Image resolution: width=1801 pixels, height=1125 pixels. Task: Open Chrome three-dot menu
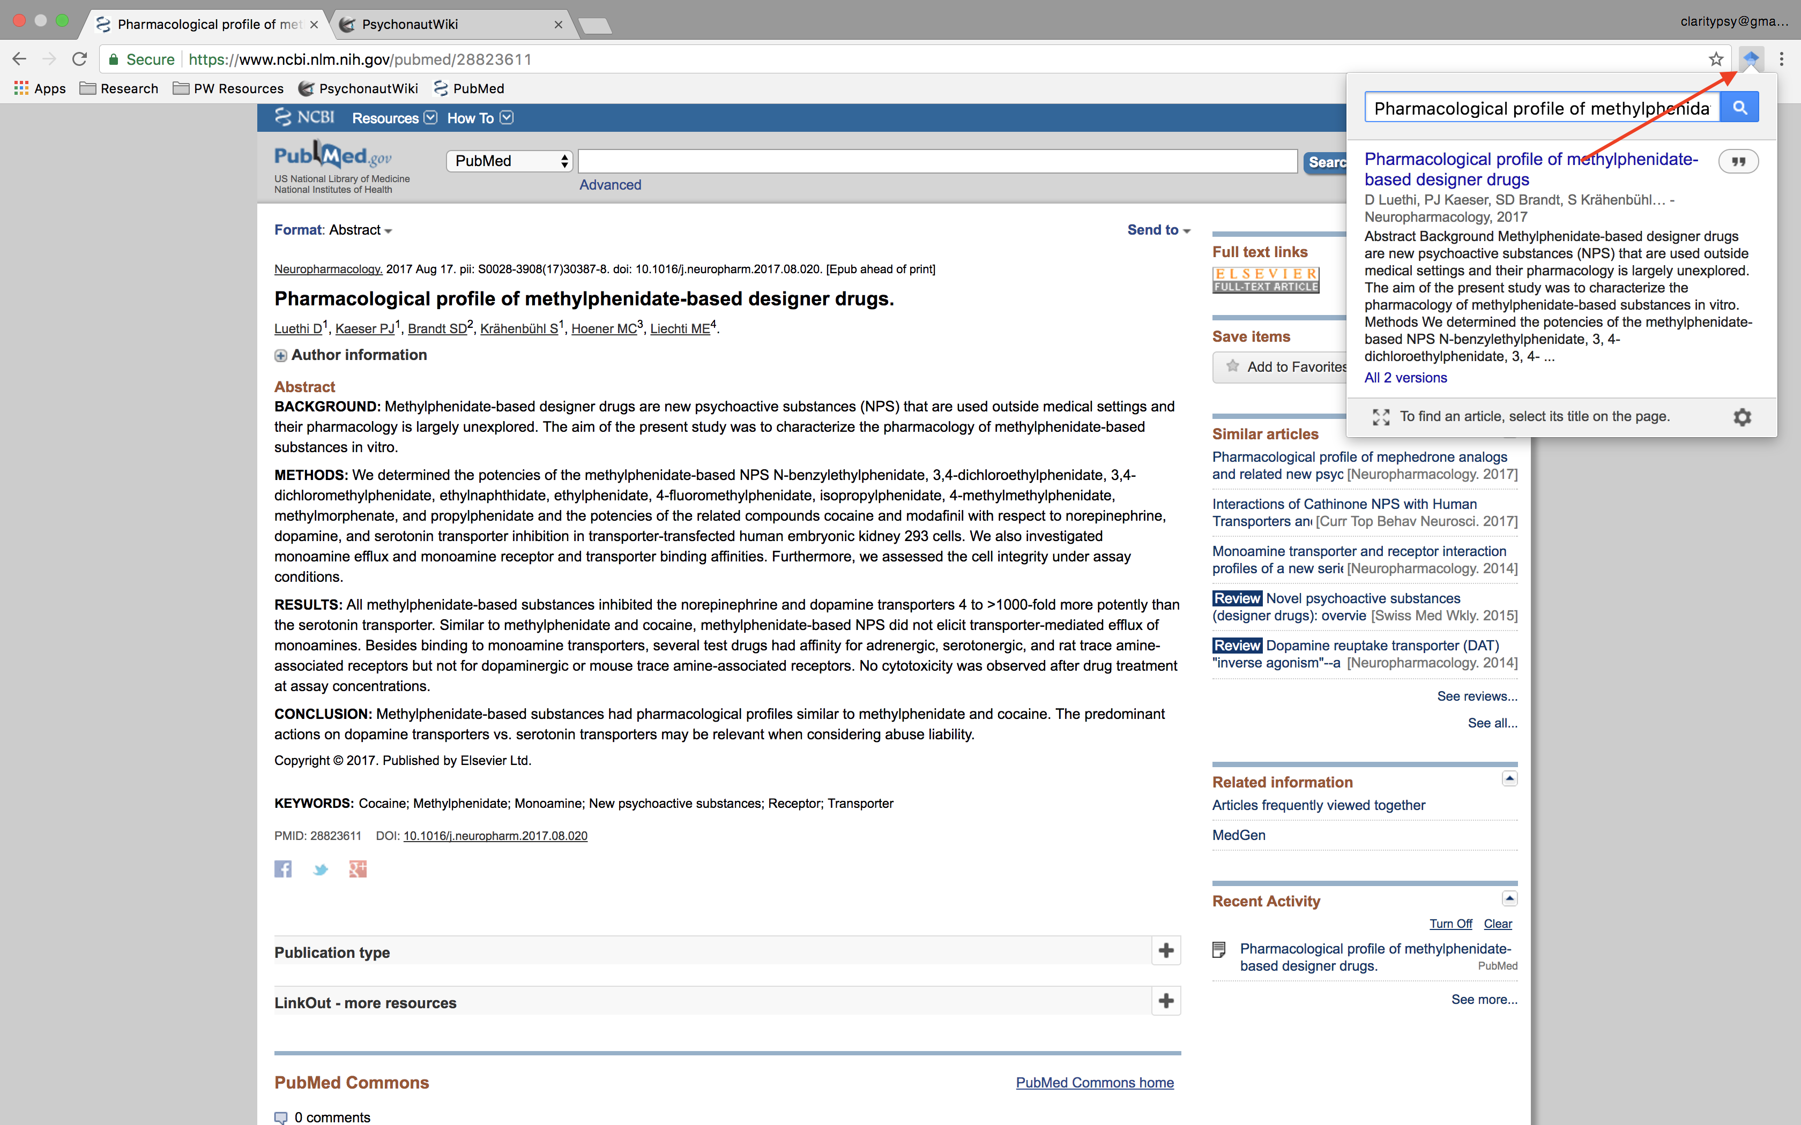(1782, 59)
